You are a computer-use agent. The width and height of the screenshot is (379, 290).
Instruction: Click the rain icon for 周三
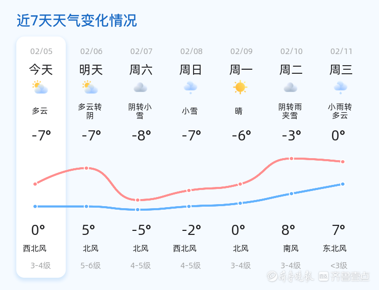click(341, 88)
